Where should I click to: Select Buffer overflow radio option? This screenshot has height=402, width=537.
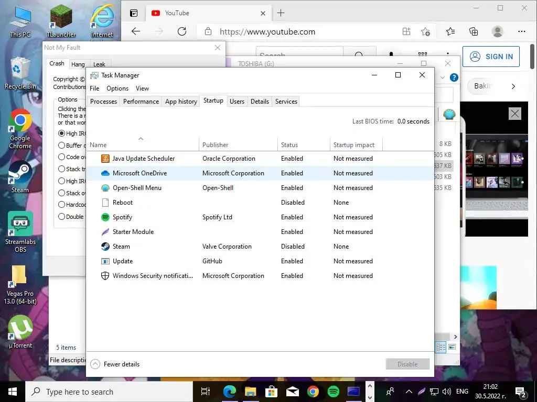pos(62,146)
